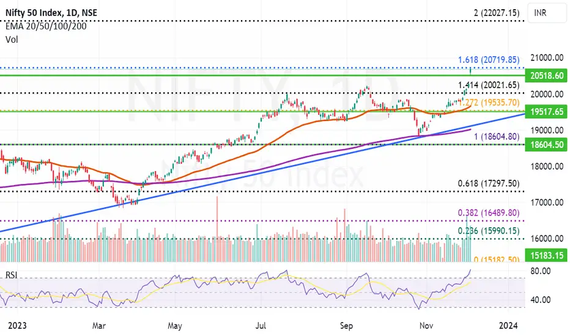This screenshot has height=336, width=570.
Task: Select the Fibonacci 1.414 (20021.65) level label
Action: 489,86
